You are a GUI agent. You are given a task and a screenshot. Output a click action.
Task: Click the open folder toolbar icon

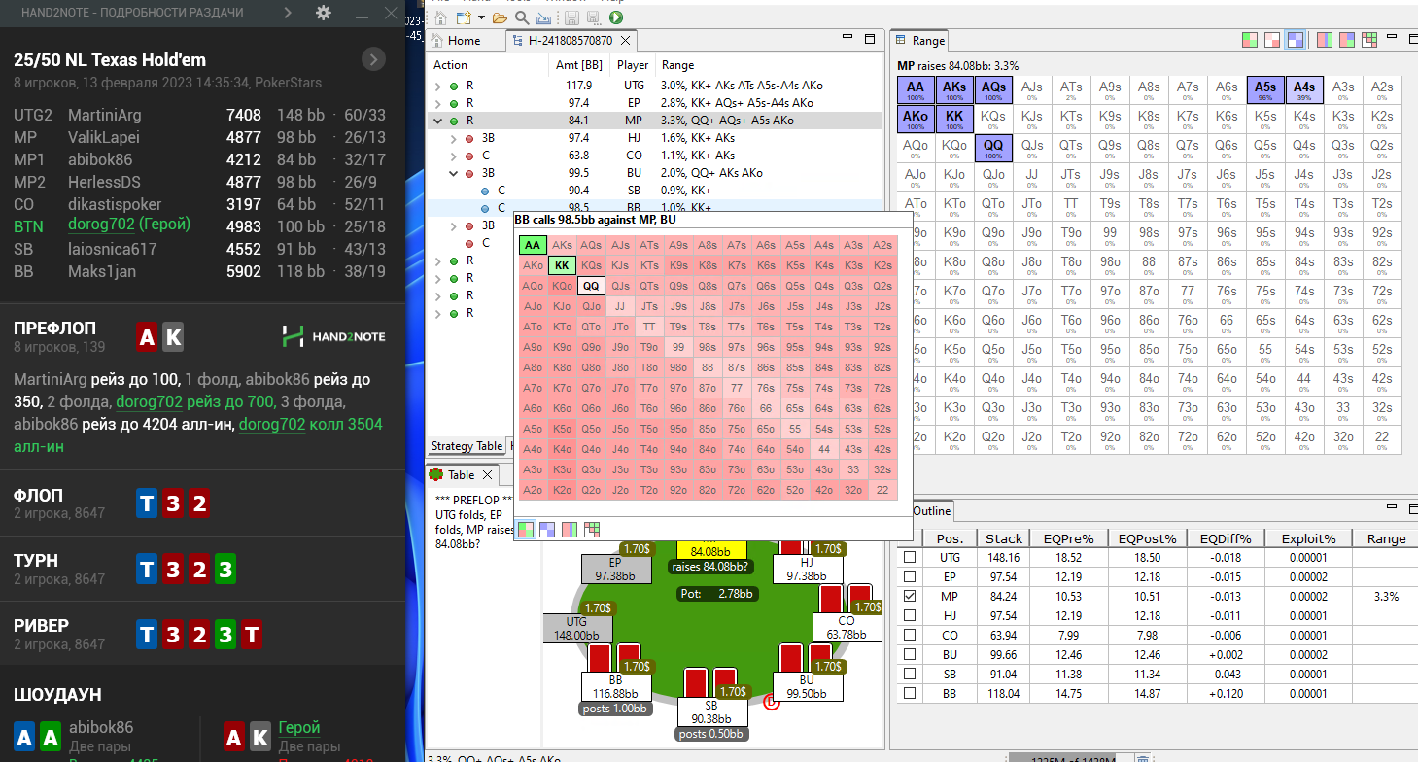(500, 17)
